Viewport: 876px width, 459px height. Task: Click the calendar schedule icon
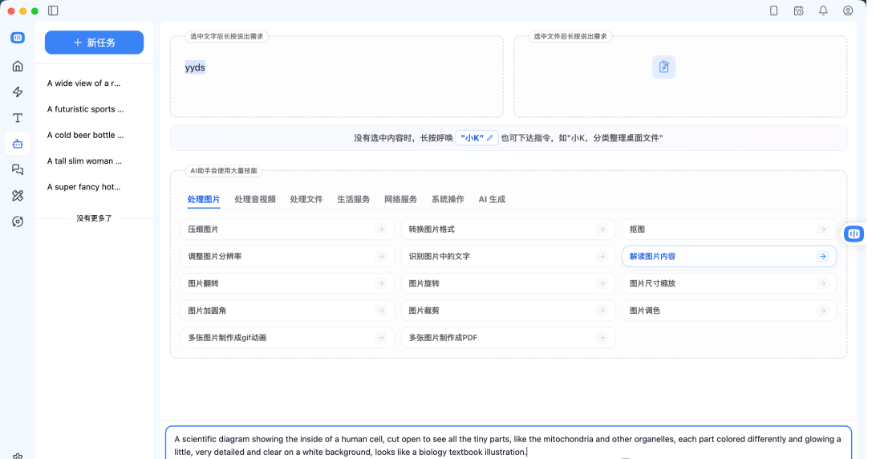tap(798, 10)
